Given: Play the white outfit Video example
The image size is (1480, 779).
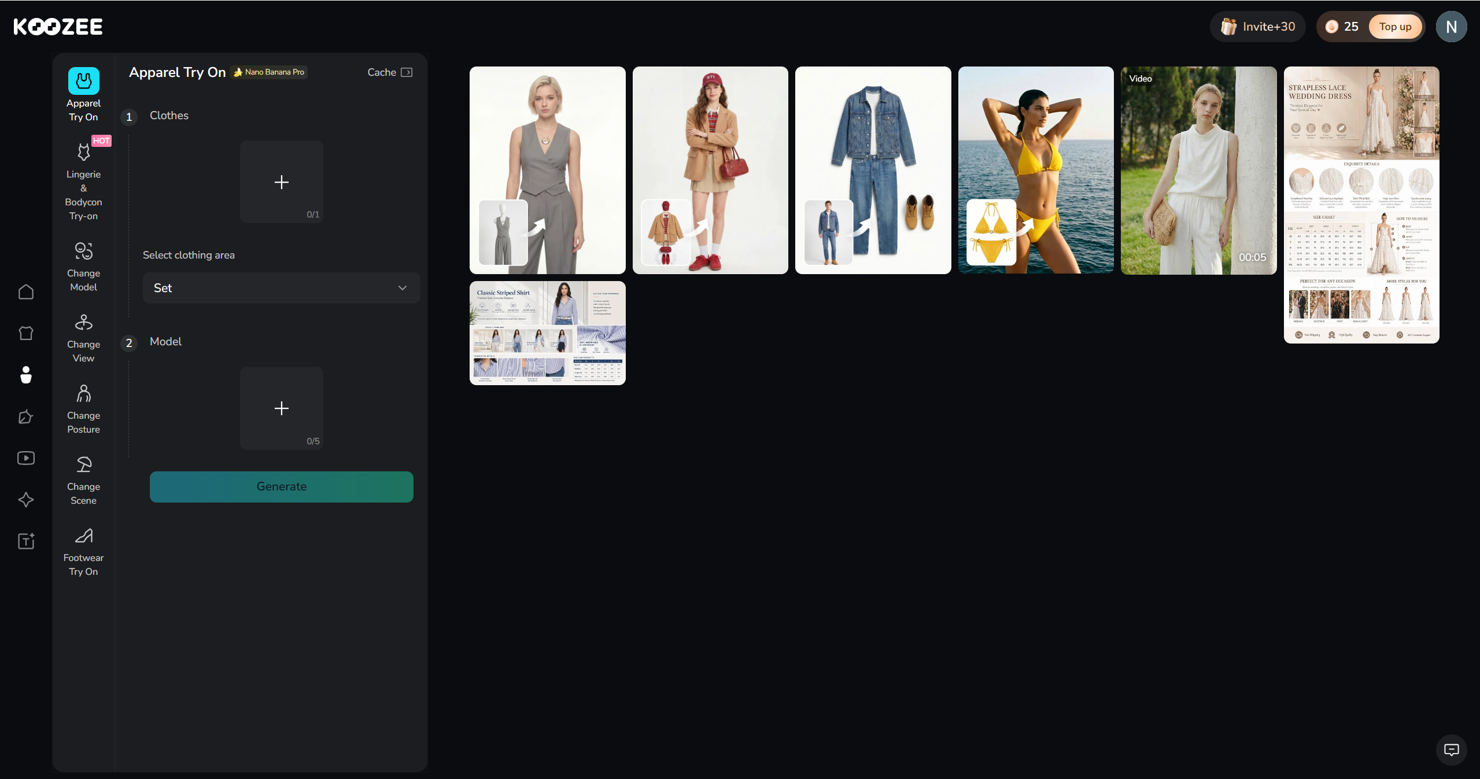Looking at the screenshot, I should coord(1198,170).
